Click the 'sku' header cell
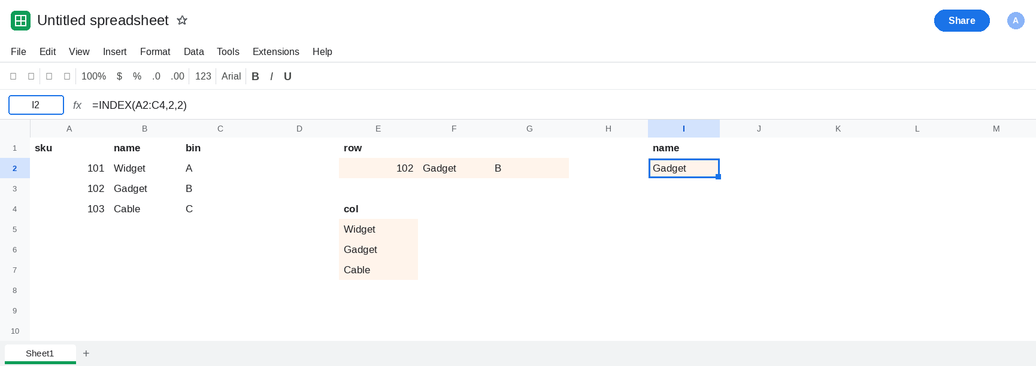Screen dimensions: 1036x366 click(x=69, y=148)
